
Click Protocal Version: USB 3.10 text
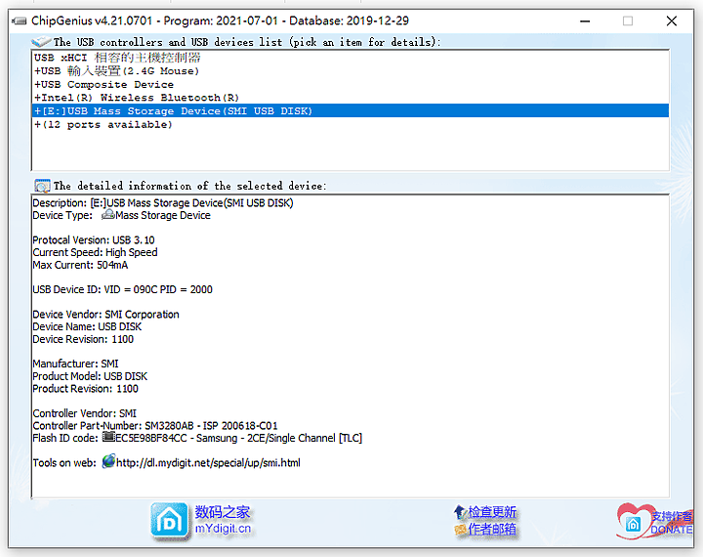(94, 240)
